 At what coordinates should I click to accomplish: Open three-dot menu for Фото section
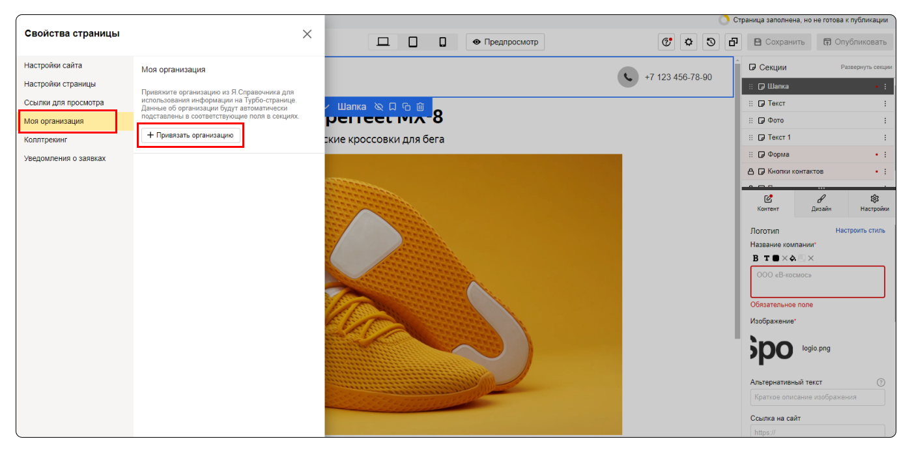[x=885, y=120]
